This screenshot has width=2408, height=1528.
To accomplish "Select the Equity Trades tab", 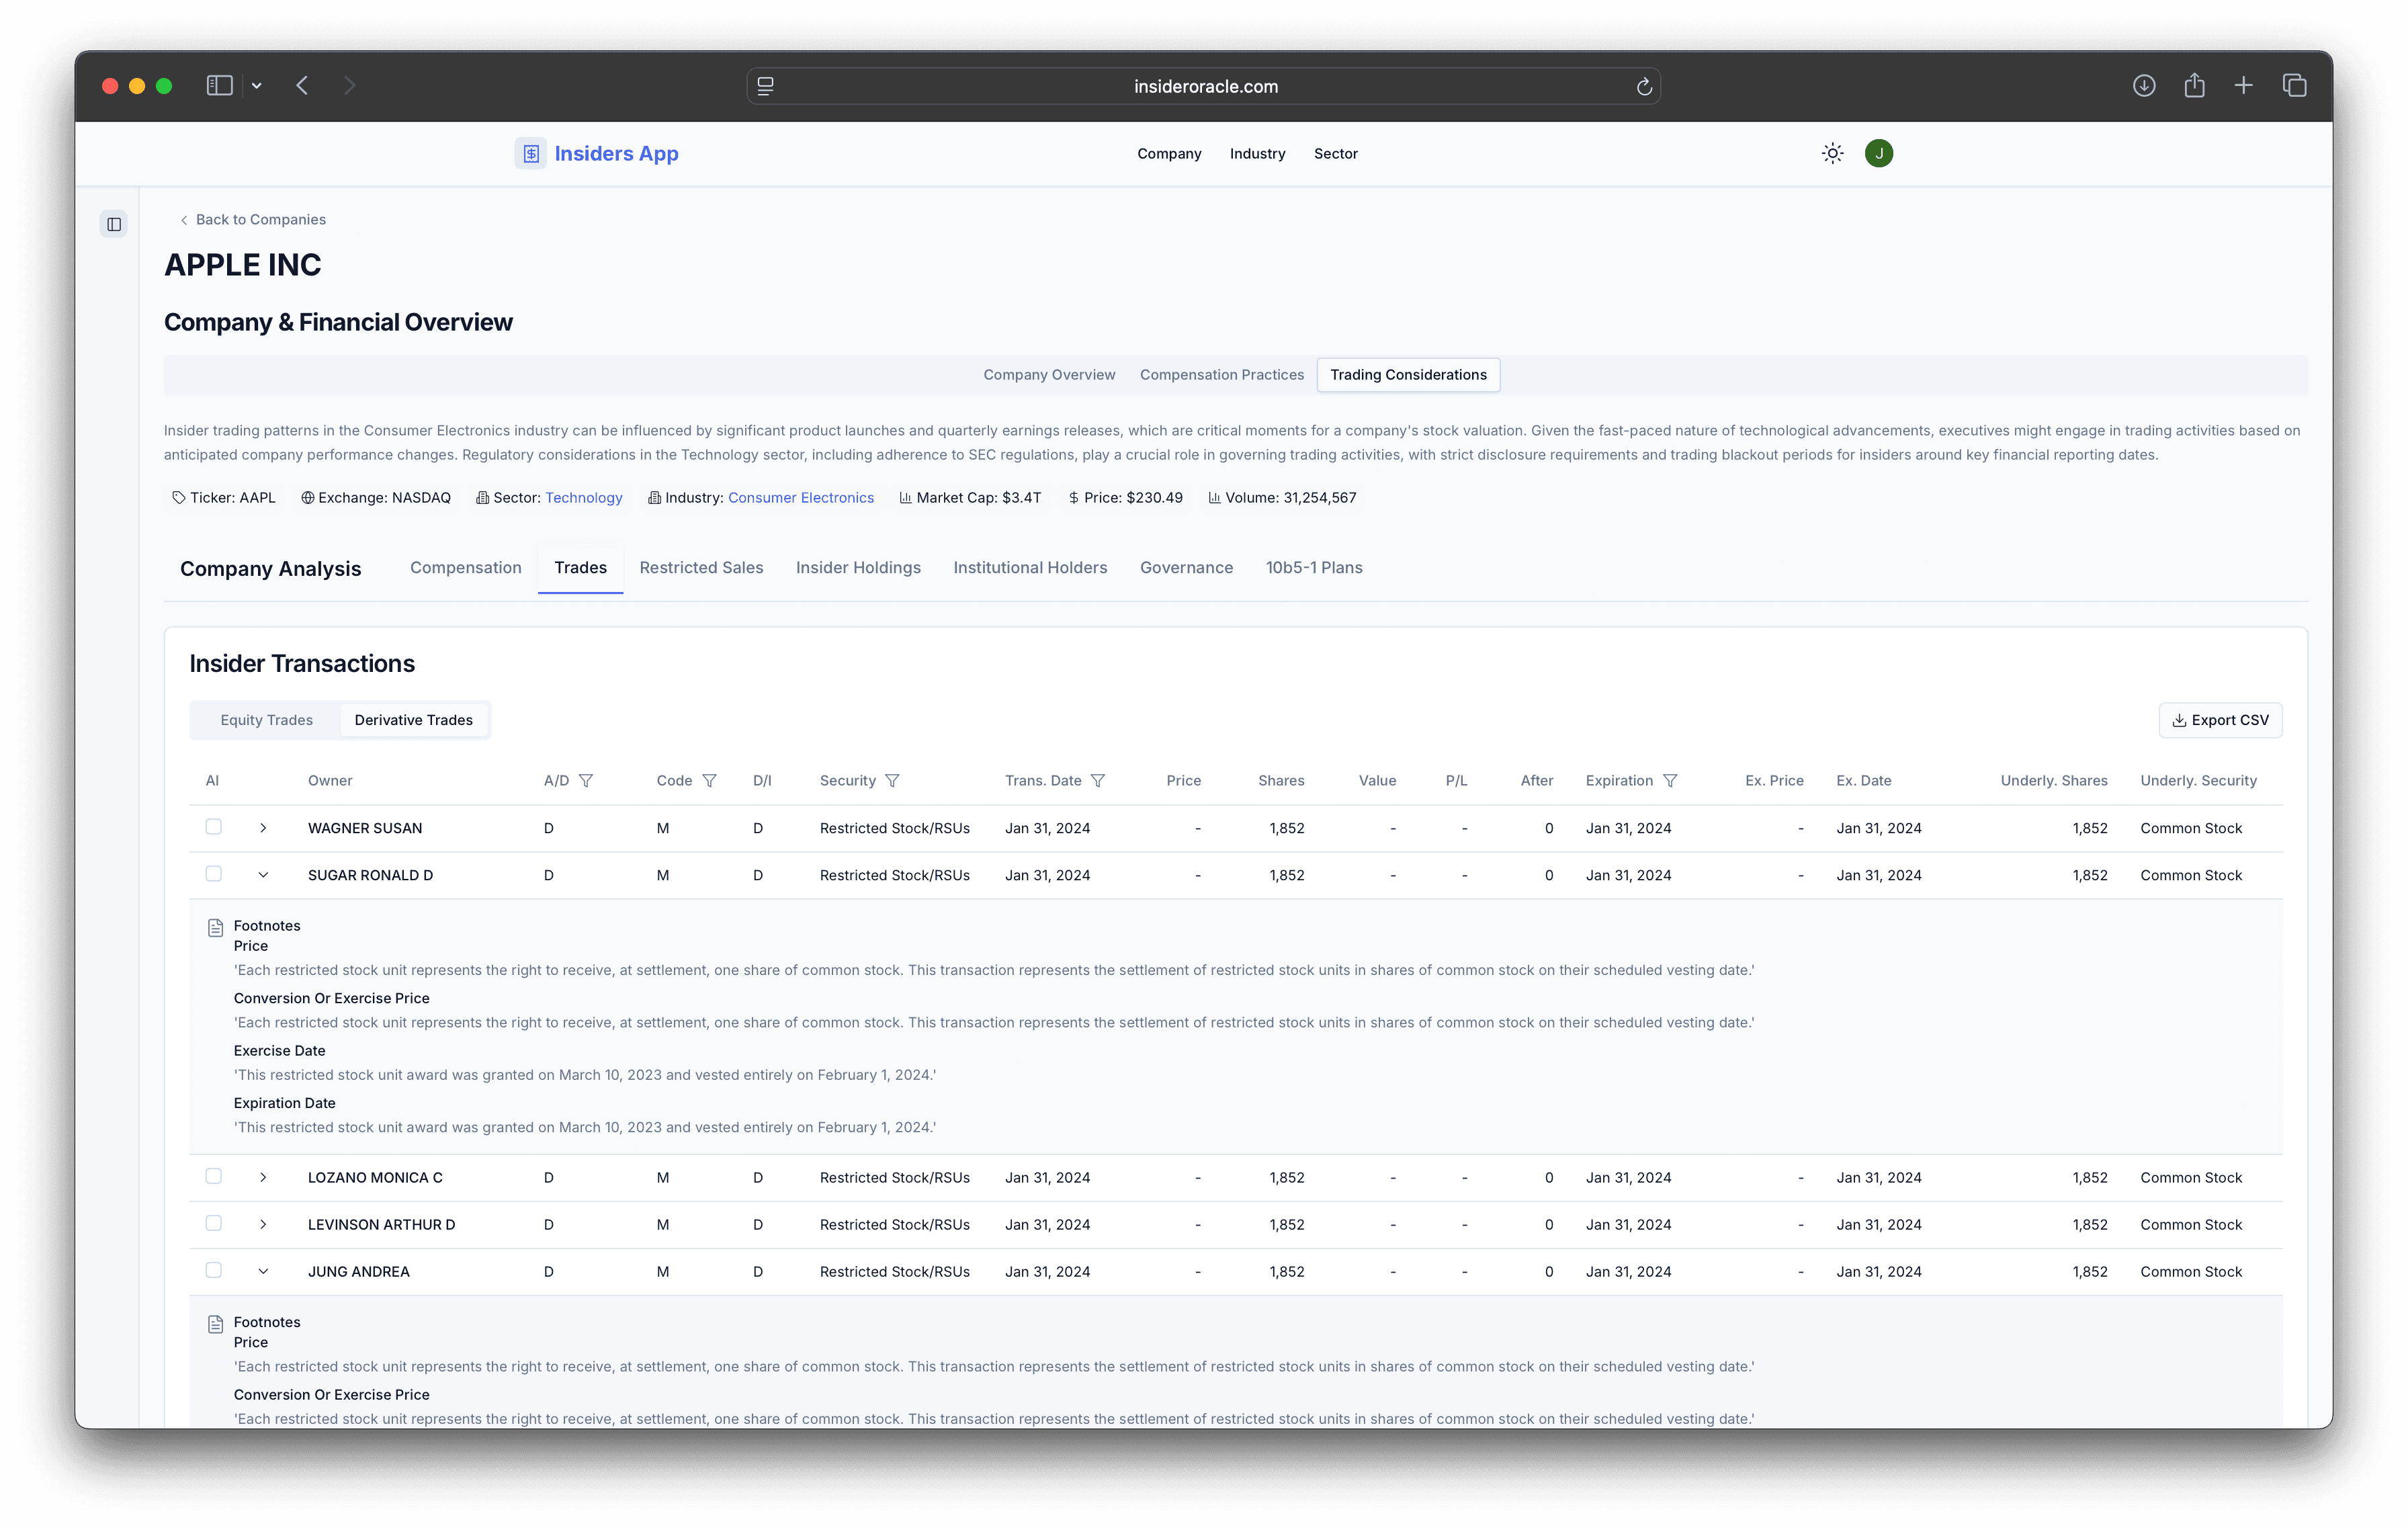I will point(266,720).
